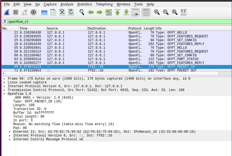Open the View menu

click(28, 4)
